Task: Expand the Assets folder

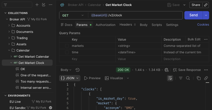Action: click(9, 44)
